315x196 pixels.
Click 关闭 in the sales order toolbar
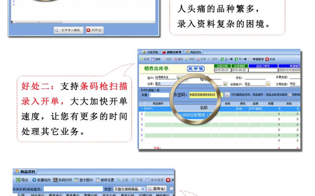pos(270,59)
